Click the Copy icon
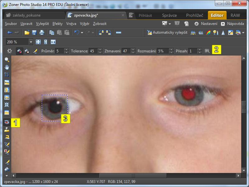Viewport: 249px width, 187px height. (x=52, y=33)
